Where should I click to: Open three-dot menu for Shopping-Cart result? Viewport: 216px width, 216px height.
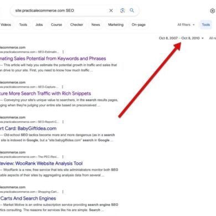(x=63, y=192)
